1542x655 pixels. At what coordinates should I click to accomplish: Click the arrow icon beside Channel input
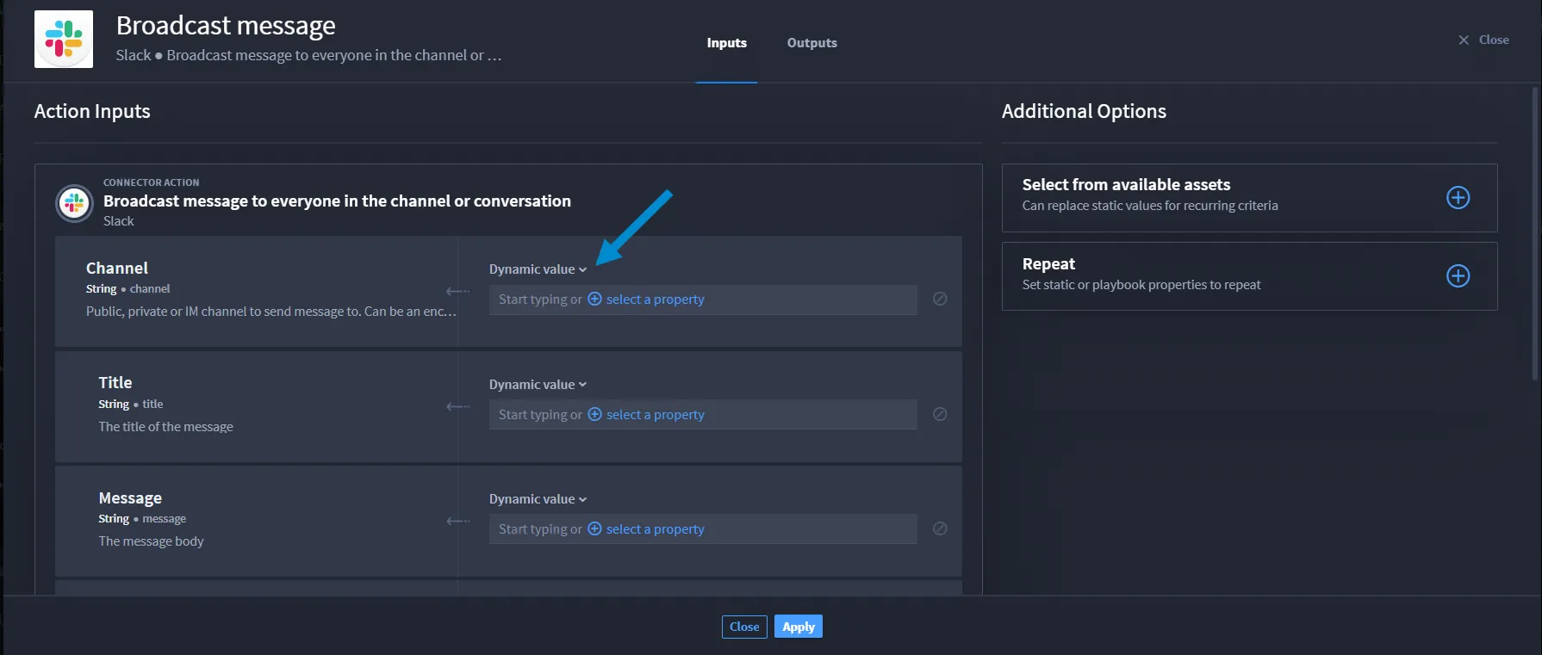(x=457, y=292)
